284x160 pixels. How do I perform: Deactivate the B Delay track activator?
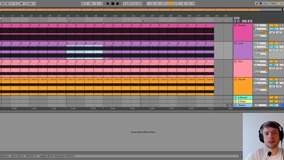coord(274,101)
